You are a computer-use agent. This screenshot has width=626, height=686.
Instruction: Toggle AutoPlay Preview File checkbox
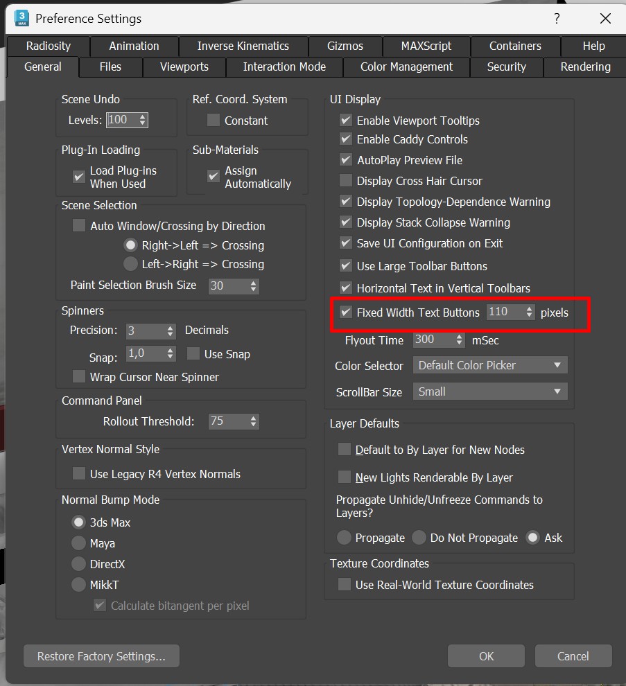pos(346,159)
